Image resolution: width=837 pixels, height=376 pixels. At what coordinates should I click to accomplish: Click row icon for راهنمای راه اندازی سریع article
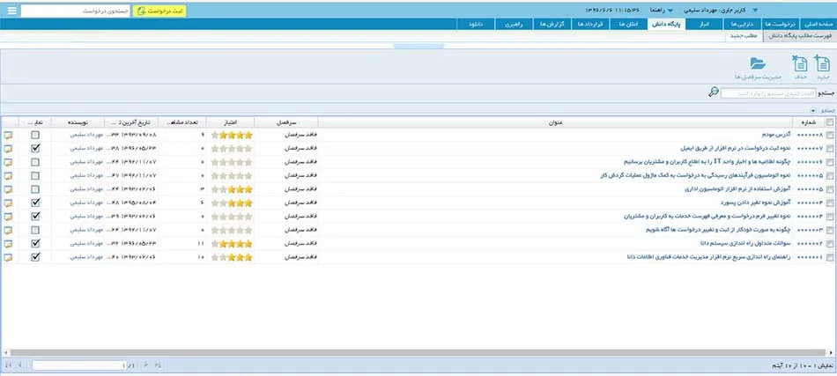pos(8,257)
